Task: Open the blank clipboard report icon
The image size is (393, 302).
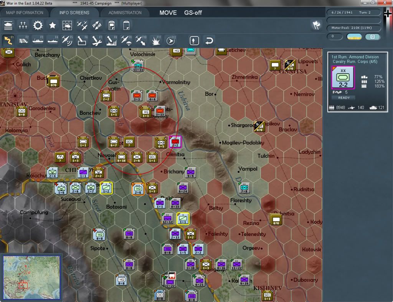Action: coord(126,25)
